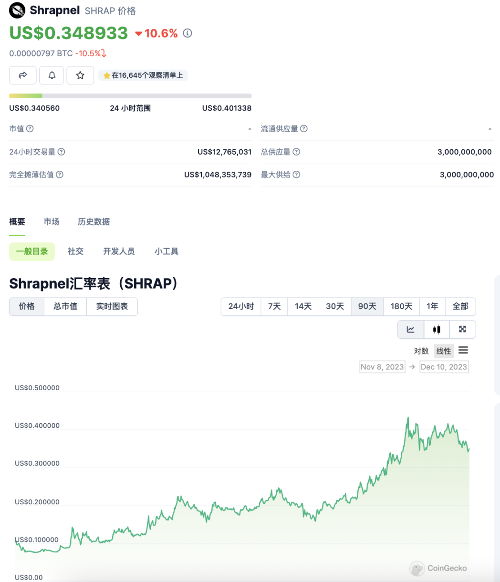Toggle the 线性 linear scale
The width and height of the screenshot is (500, 582).
point(444,351)
